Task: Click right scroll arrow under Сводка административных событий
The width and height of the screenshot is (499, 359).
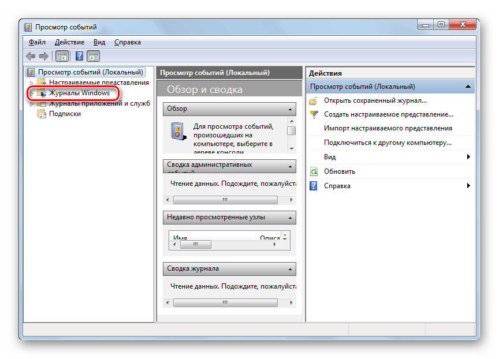Action: coord(291,200)
